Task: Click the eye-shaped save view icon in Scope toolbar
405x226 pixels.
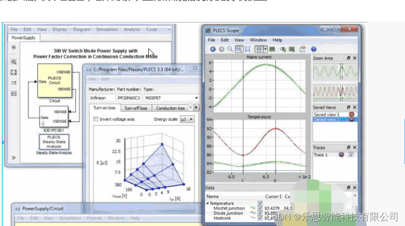Action: click(x=283, y=49)
